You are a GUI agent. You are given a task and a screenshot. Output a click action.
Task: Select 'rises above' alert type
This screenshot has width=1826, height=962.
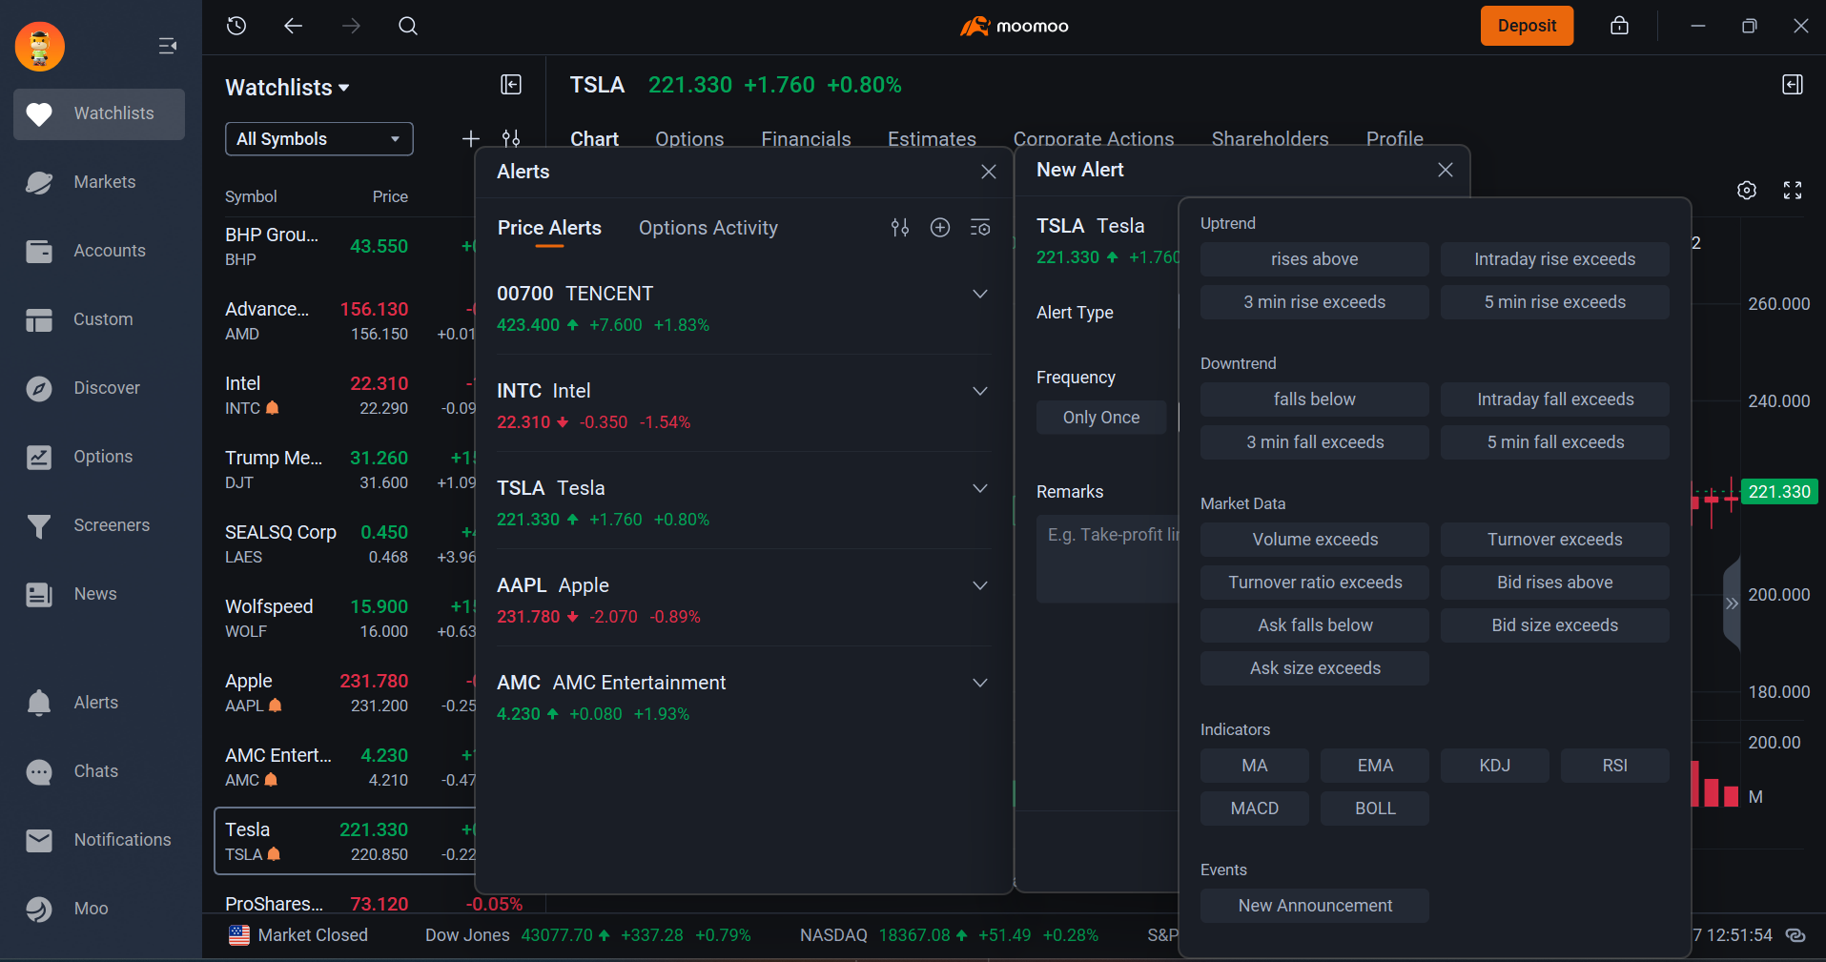1314,259
